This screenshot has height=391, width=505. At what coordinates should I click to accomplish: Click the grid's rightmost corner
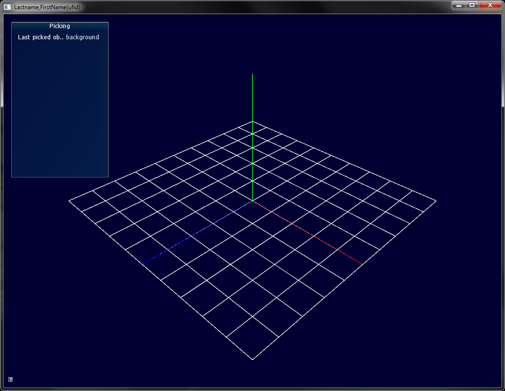(436, 200)
